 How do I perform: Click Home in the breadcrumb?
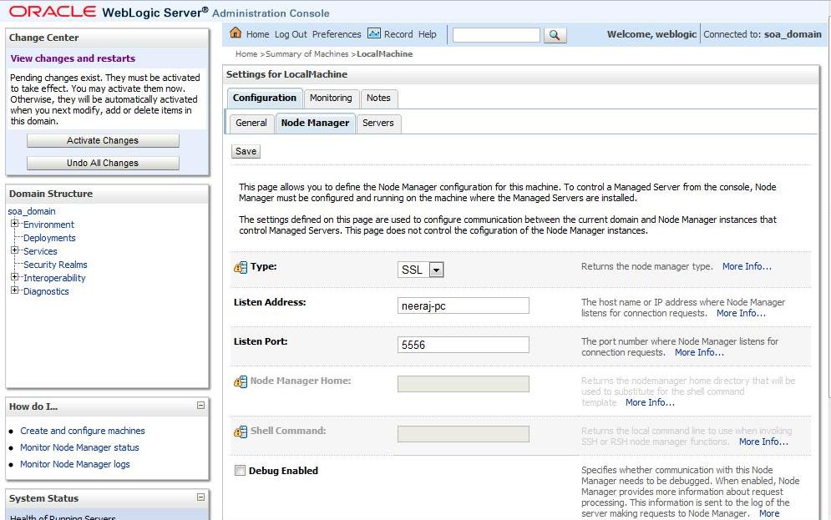coord(246,54)
